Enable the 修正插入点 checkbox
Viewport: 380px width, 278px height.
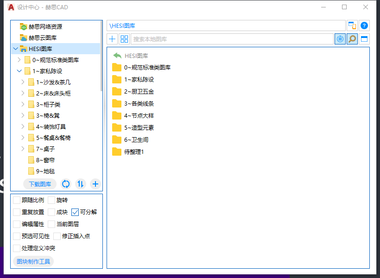point(57,236)
